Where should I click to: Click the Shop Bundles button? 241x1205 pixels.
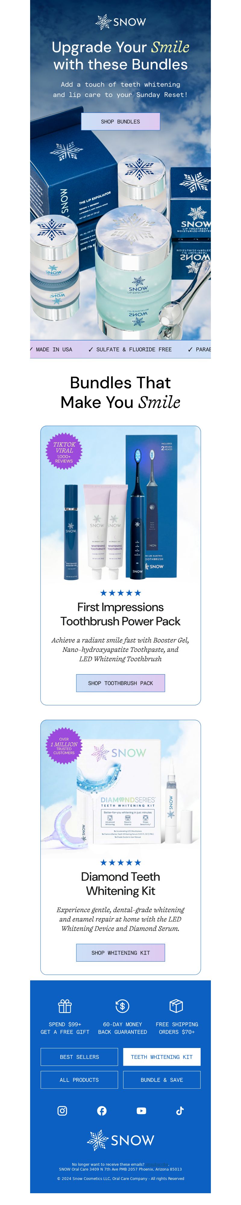[120, 122]
